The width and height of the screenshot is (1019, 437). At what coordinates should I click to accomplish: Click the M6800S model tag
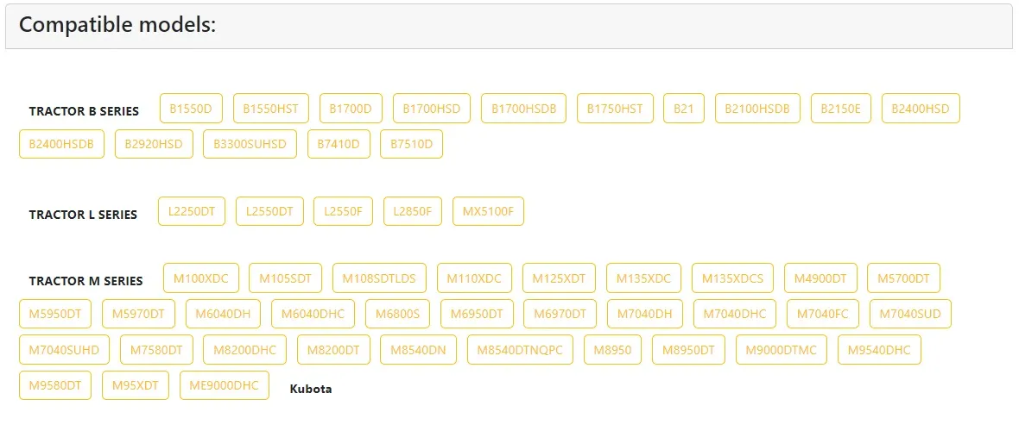click(x=397, y=314)
